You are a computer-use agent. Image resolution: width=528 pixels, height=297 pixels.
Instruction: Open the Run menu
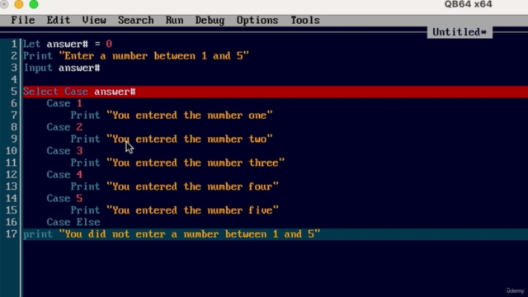pos(174,20)
